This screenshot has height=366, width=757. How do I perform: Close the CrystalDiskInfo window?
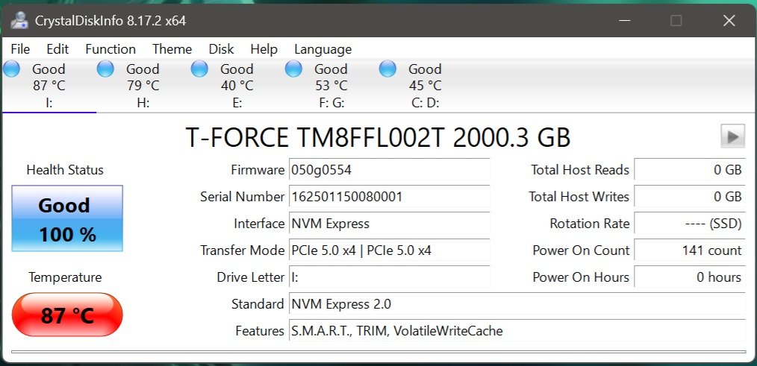pyautogui.click(x=729, y=21)
